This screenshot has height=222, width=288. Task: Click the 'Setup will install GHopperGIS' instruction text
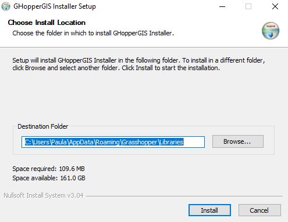[x=138, y=64]
